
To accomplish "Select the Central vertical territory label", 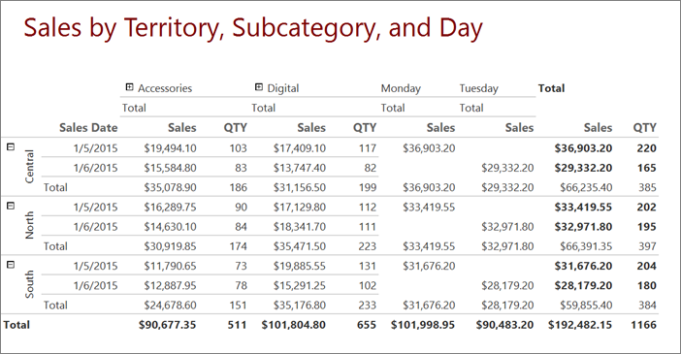I will pos(29,167).
